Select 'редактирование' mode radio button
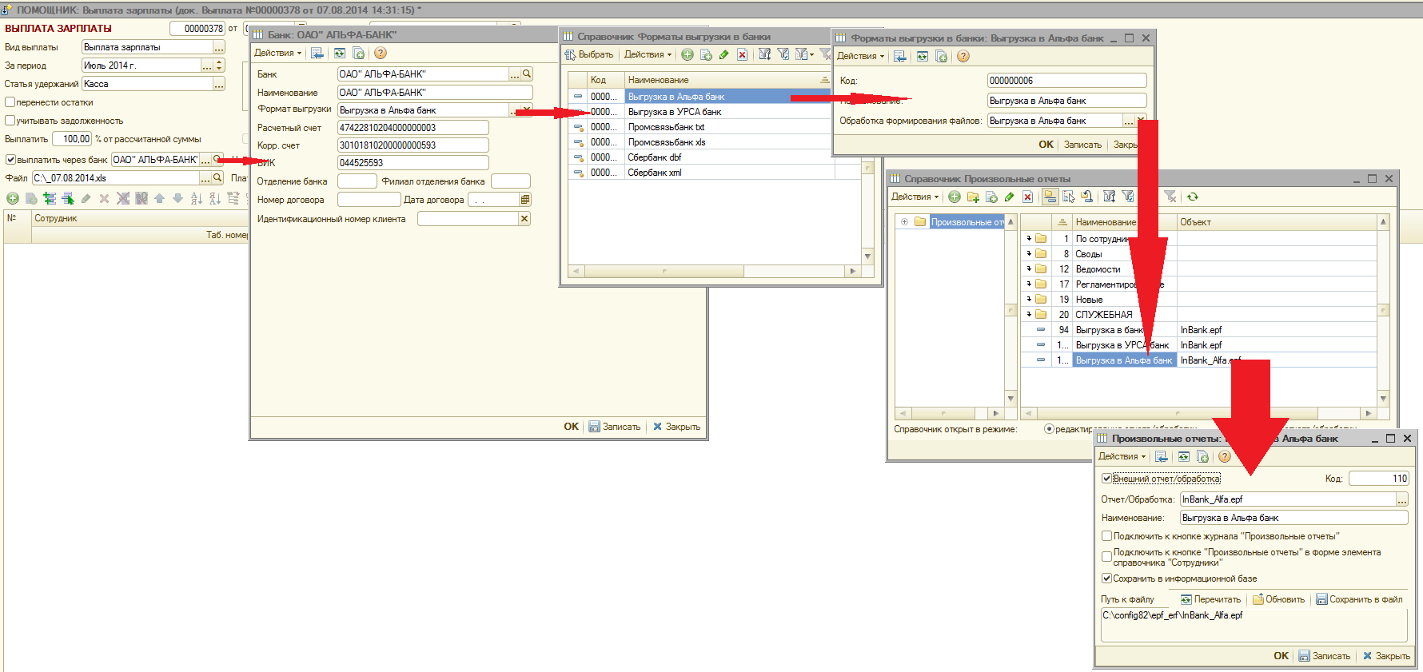The width and height of the screenshot is (1423, 672). [x=1049, y=429]
